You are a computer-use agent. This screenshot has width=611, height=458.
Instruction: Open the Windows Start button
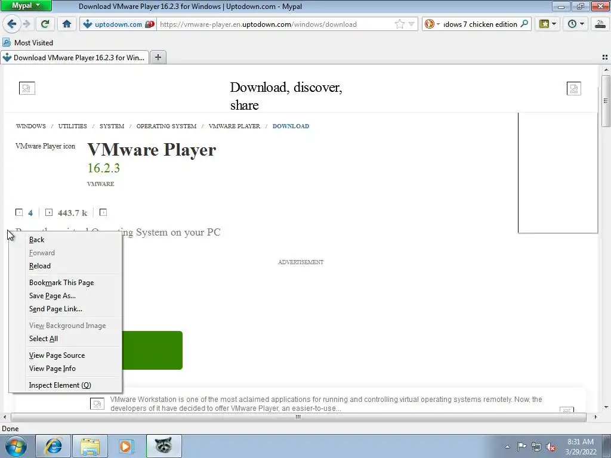(x=16, y=446)
